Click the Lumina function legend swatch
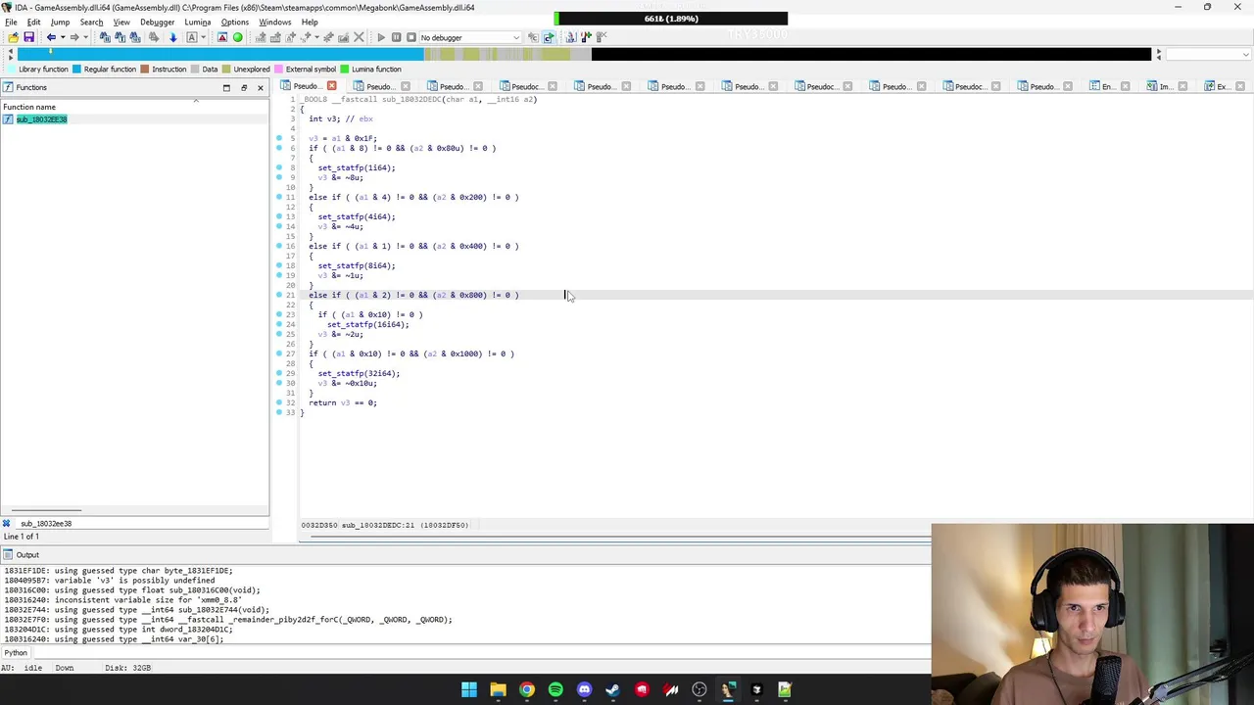1254x705 pixels. [345, 70]
